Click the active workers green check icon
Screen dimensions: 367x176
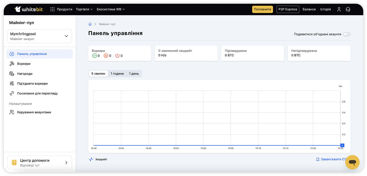click(94, 56)
